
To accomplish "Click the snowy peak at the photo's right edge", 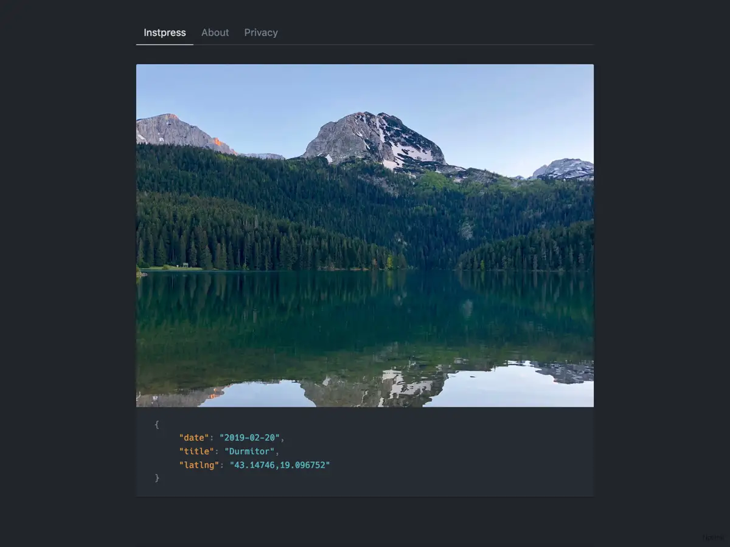I will (566, 168).
